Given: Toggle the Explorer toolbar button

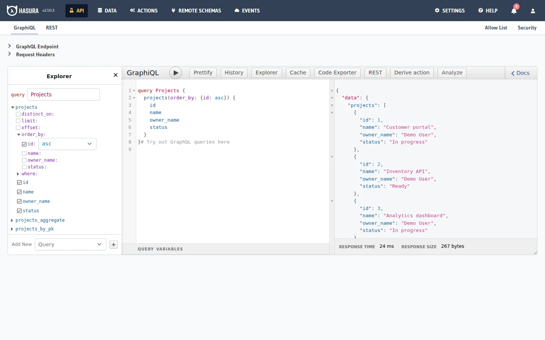Looking at the screenshot, I should tap(266, 73).
